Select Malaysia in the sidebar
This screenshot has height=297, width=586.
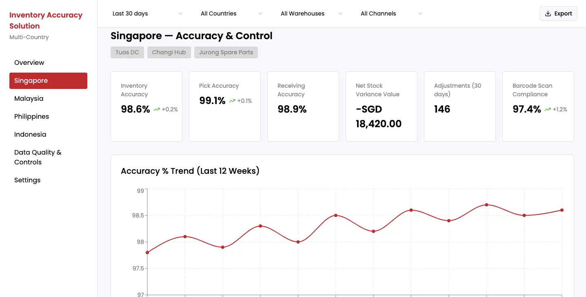click(x=29, y=98)
